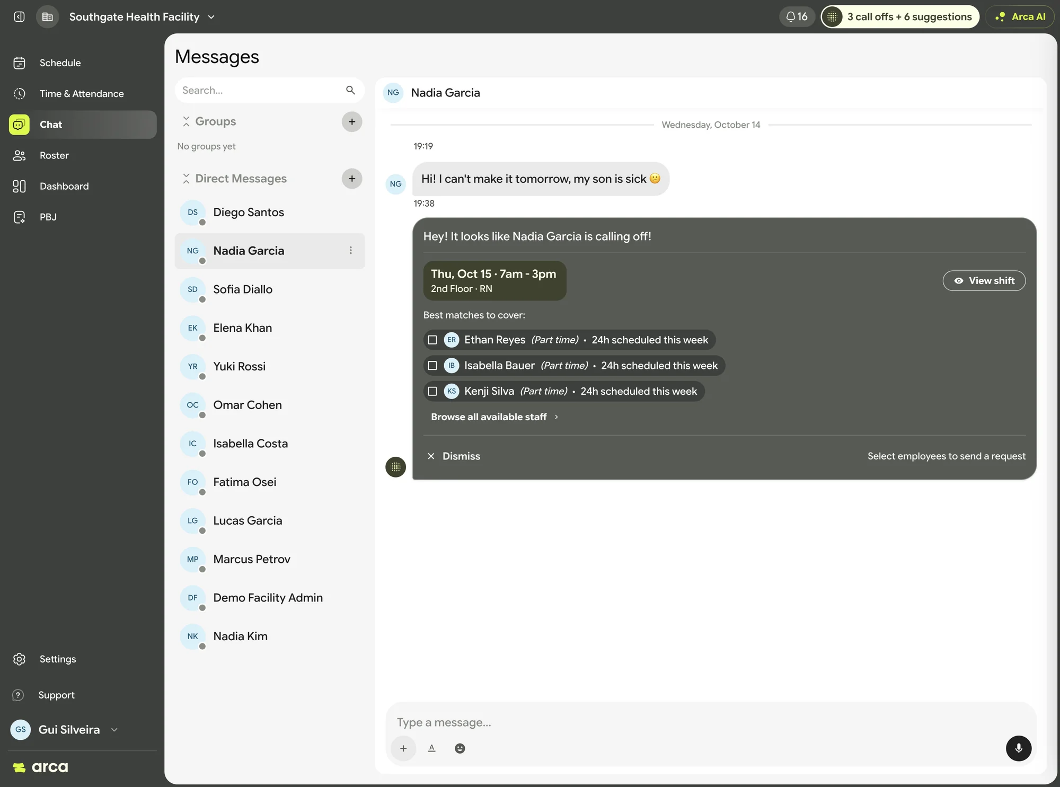
Task: Click the PBJ report icon
Action: pos(19,217)
